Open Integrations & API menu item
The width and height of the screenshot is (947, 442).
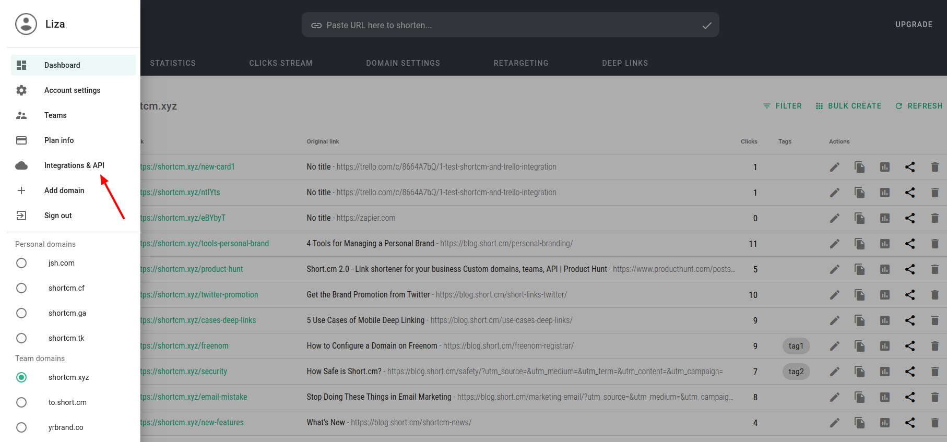click(74, 165)
